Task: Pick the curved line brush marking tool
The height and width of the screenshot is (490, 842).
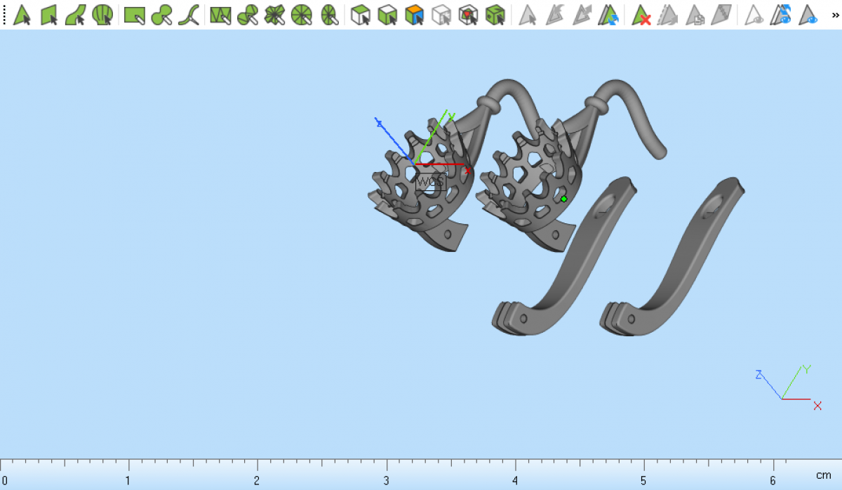Action: 188,14
